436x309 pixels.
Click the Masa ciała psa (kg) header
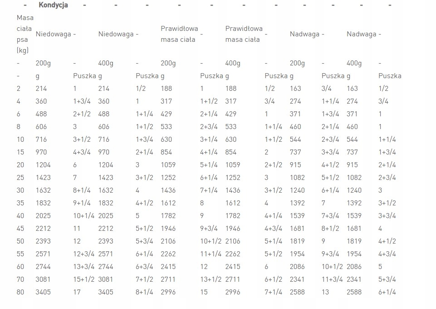[x=25, y=34]
